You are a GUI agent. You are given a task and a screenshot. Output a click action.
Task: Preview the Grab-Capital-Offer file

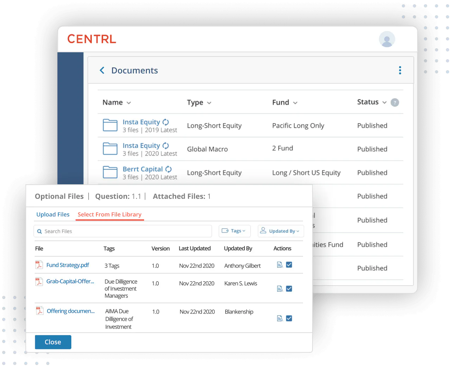[x=280, y=289]
